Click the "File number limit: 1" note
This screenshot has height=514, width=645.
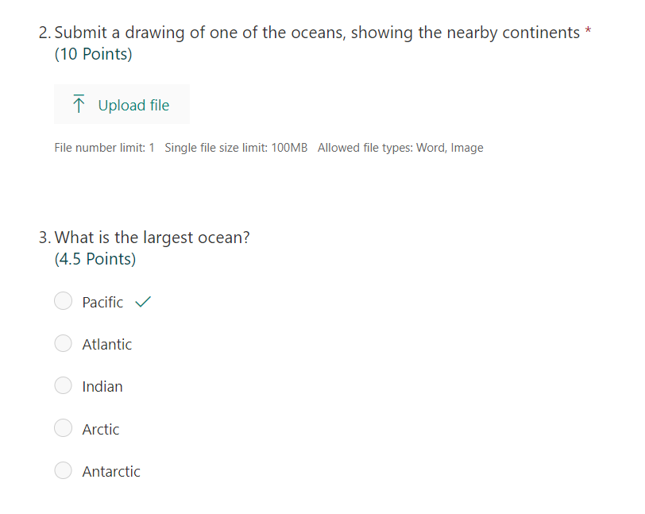tap(104, 148)
